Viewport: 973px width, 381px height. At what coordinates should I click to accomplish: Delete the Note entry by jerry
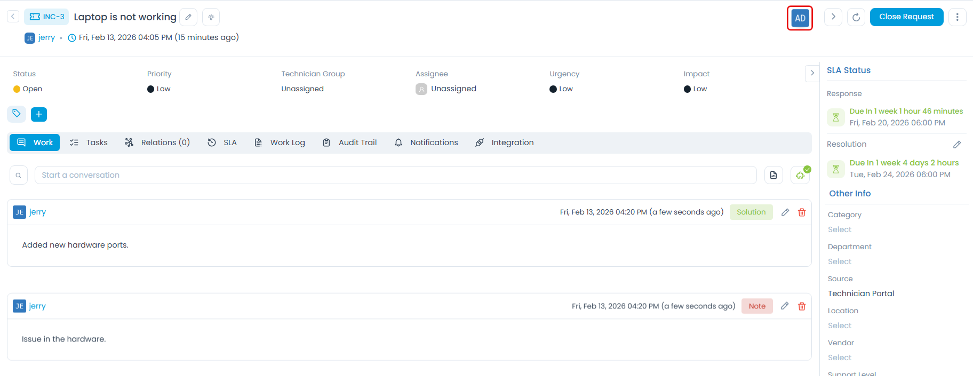(802, 306)
